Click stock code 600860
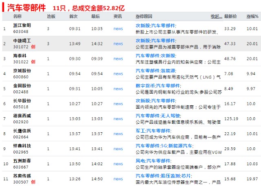261x186 pixels. [21, 77]
